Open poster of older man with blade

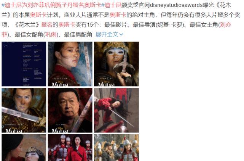pyautogui.click(x=70, y=110)
